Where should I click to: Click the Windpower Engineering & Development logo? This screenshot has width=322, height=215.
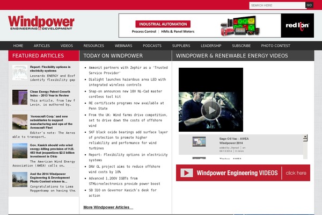pos(41,23)
